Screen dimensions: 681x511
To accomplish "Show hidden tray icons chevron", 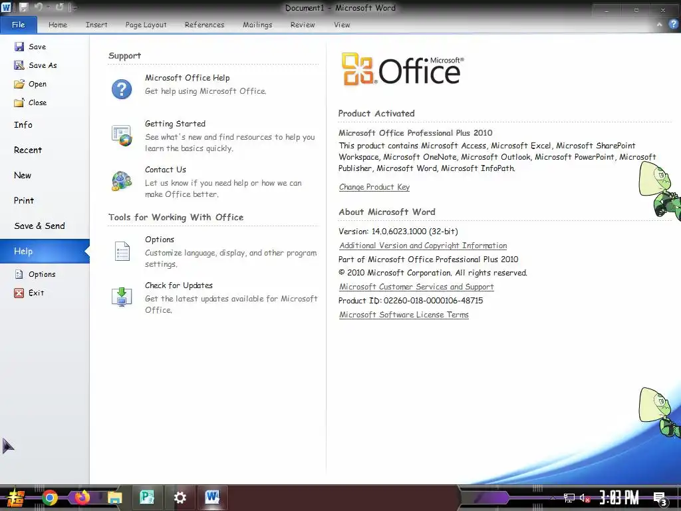I will [x=553, y=498].
